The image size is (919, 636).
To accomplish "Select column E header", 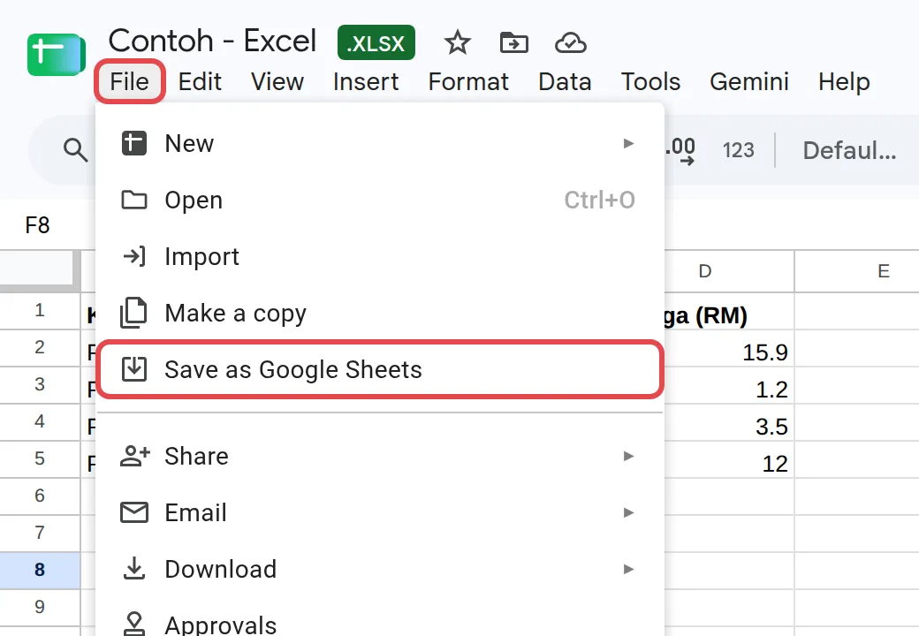I will pyautogui.click(x=857, y=271).
